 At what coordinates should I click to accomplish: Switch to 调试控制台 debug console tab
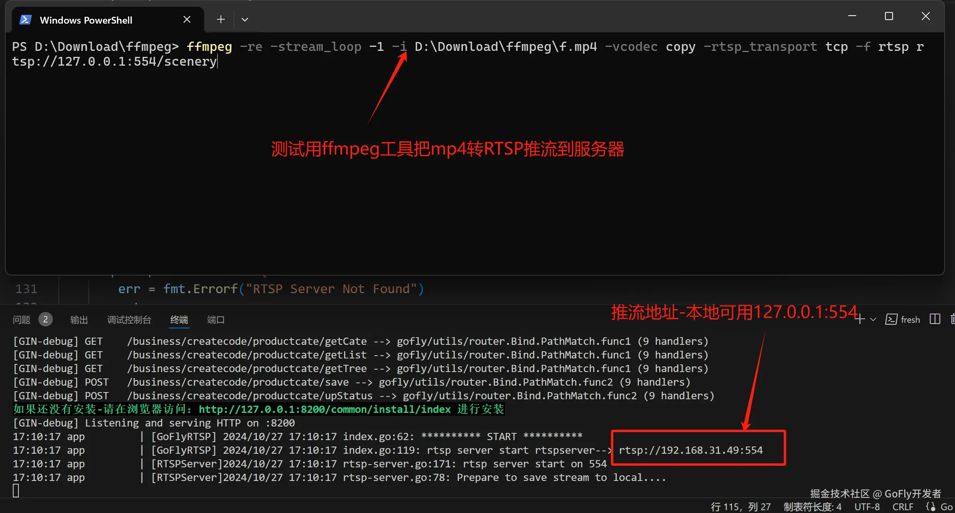point(129,320)
